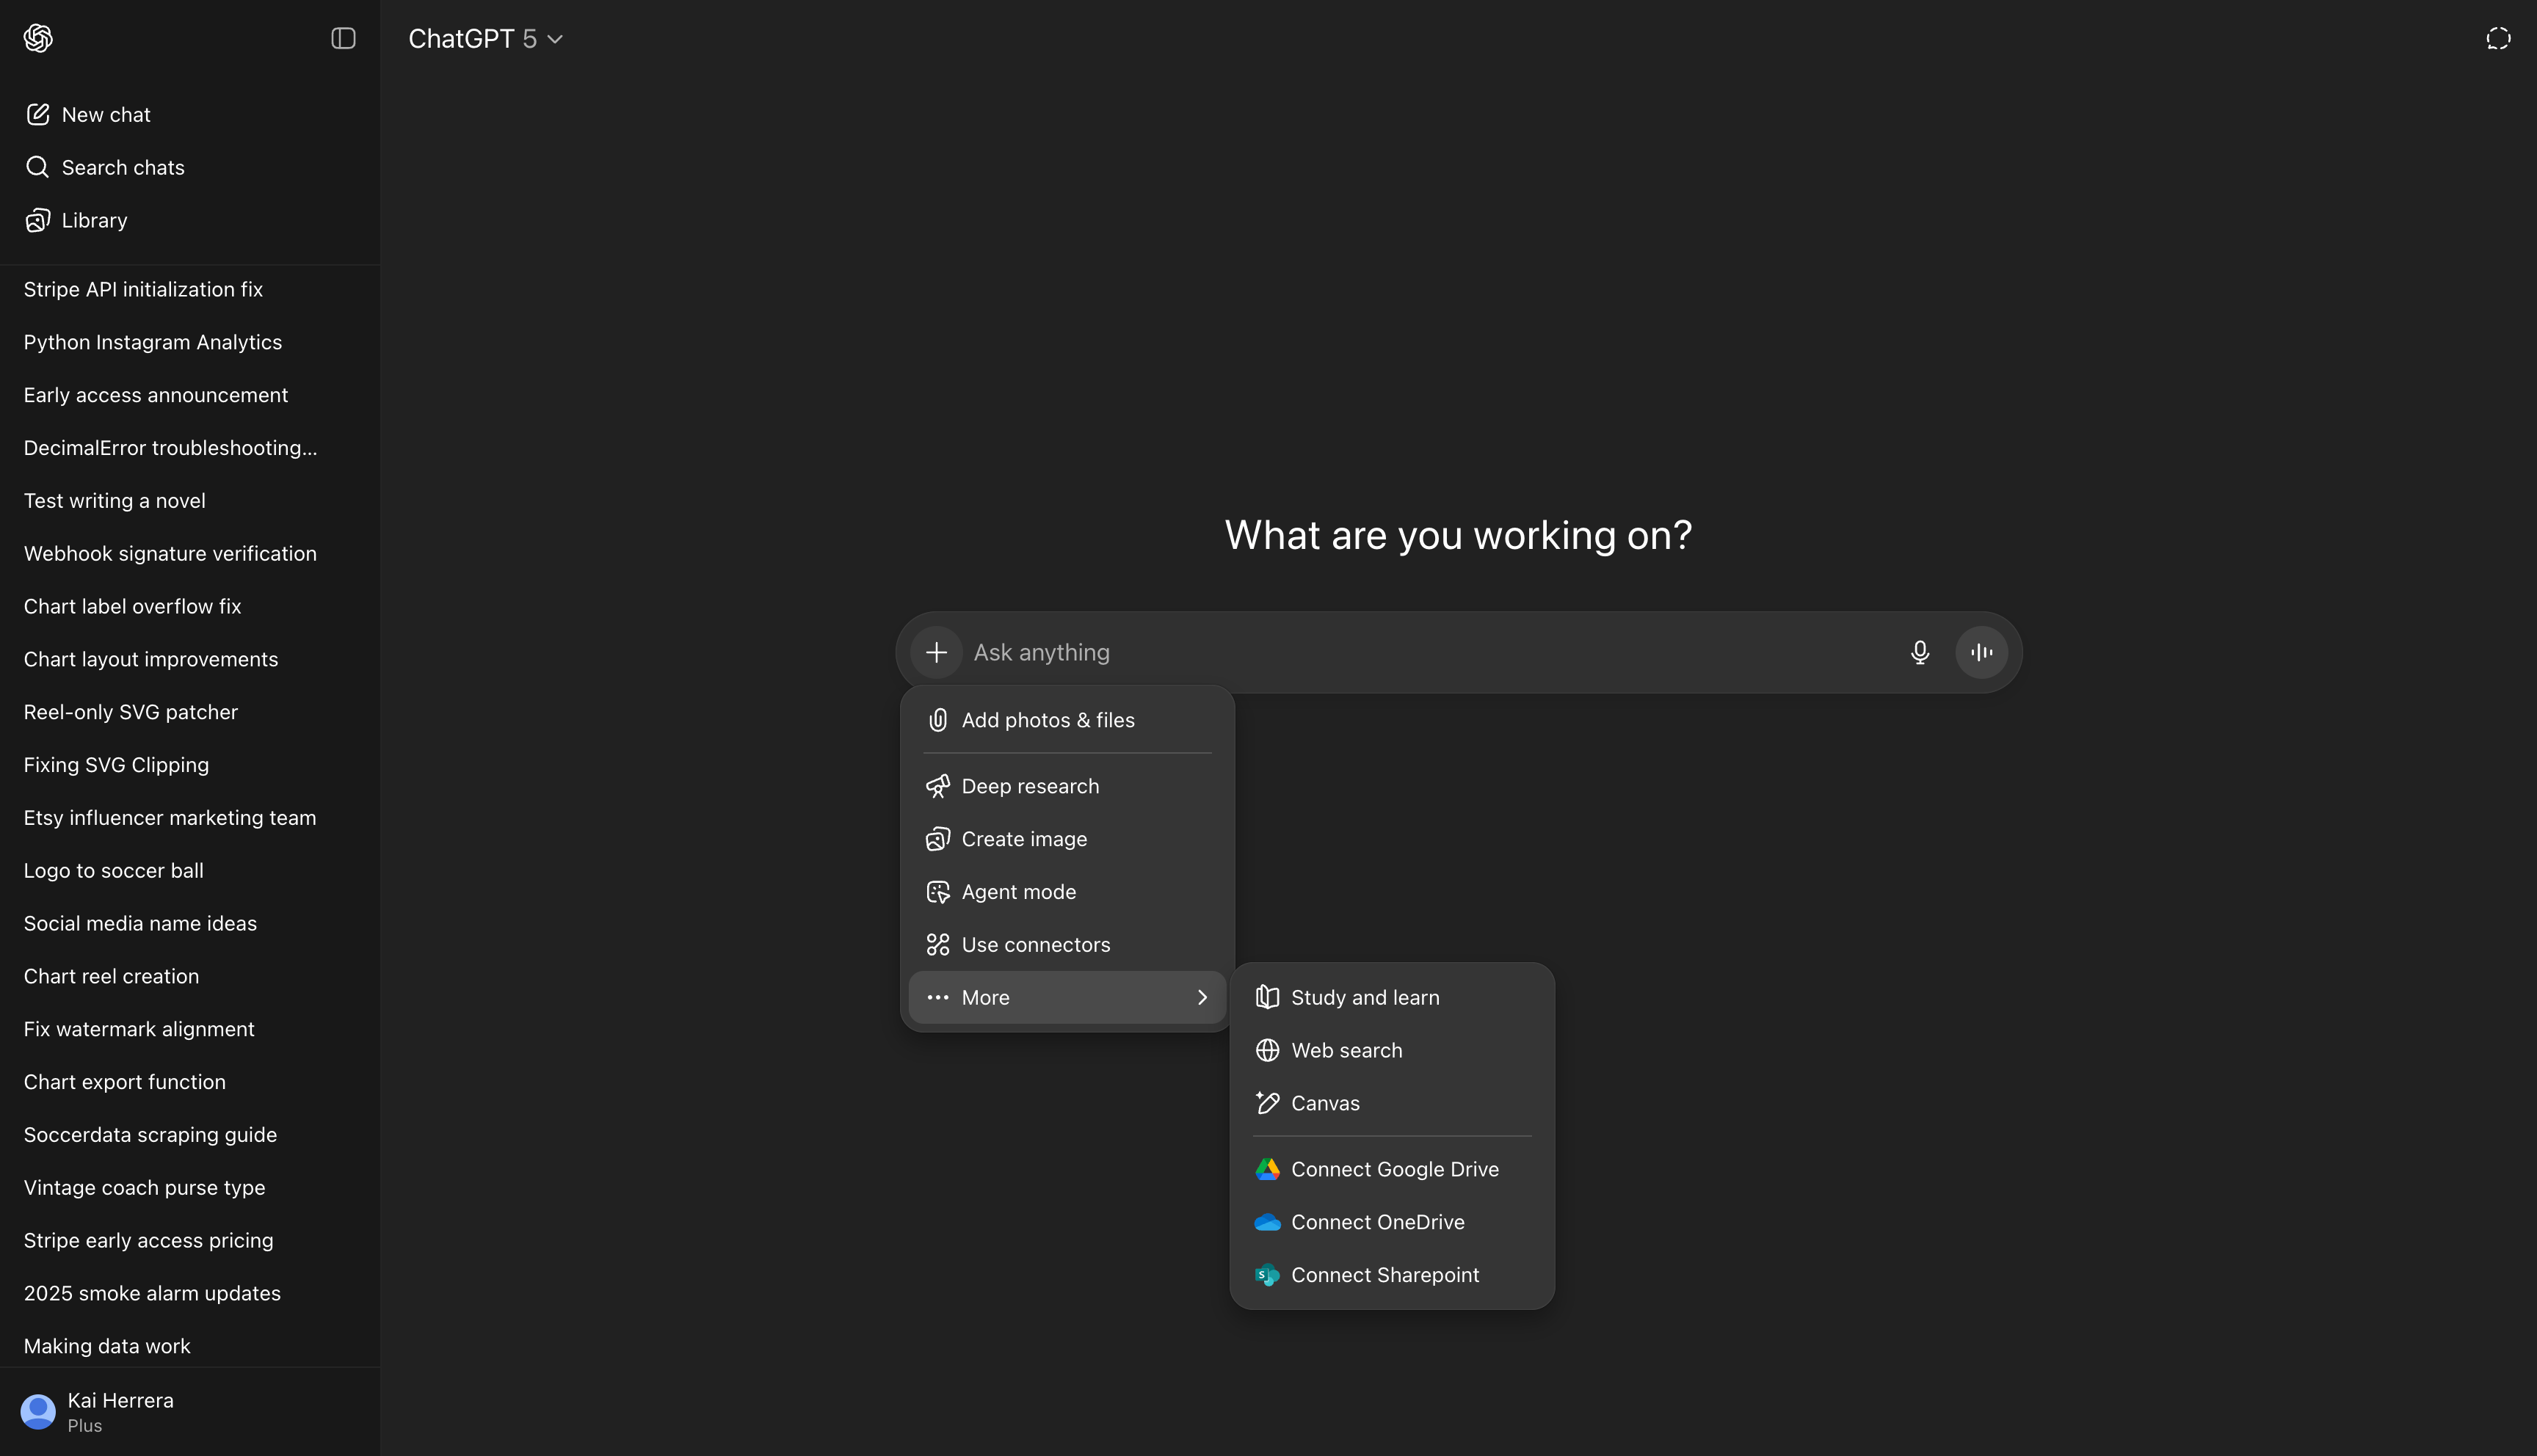Click Connect OneDrive entry
This screenshot has width=2537, height=1456.
pos(1377,1222)
